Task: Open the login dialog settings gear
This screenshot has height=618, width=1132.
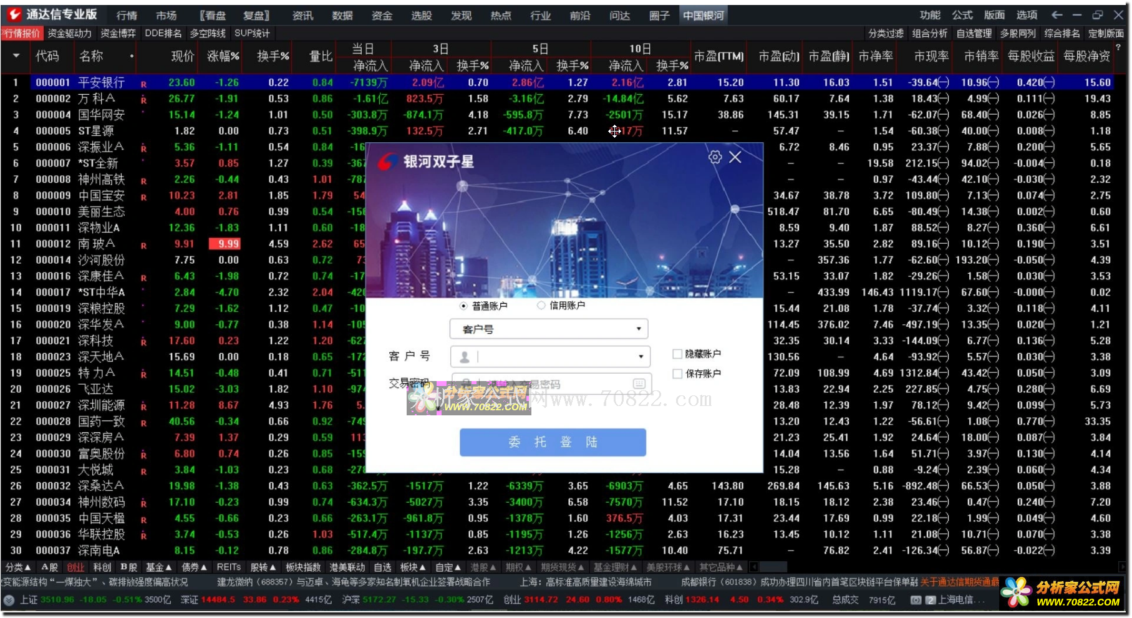Action: (715, 157)
